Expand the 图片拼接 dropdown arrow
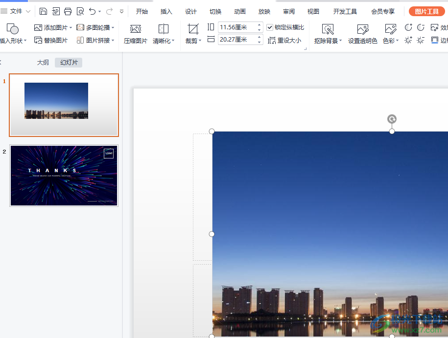Viewport: 448px width, 338px height. point(113,41)
